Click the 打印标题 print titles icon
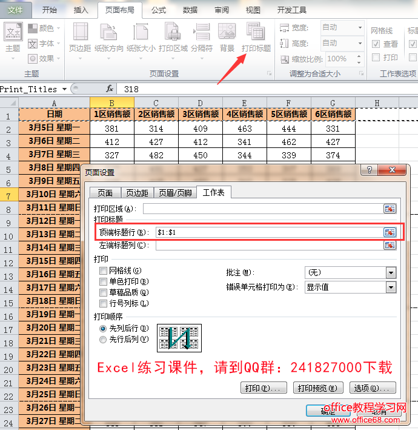Viewport: 418px width, 430px height. 256,32
